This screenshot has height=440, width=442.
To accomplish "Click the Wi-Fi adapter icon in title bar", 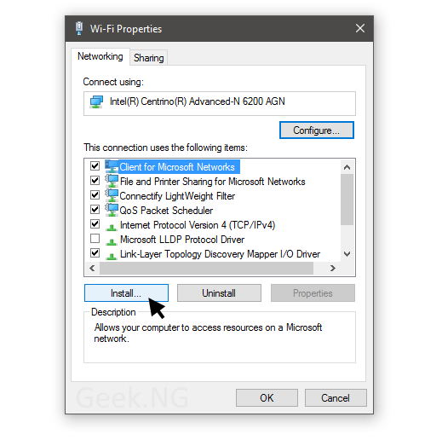I will coord(79,28).
